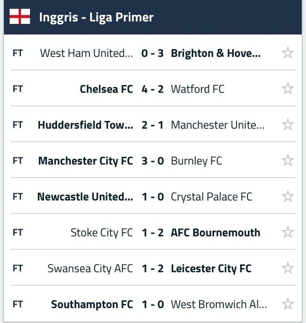Select Southampton FC team name
This screenshot has height=323, width=306.
tap(92, 304)
